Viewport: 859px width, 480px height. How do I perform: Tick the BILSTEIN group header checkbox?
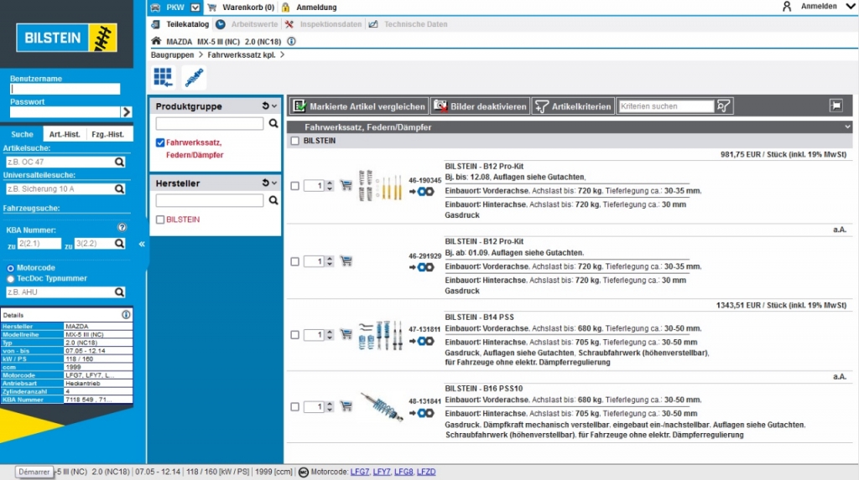point(294,142)
